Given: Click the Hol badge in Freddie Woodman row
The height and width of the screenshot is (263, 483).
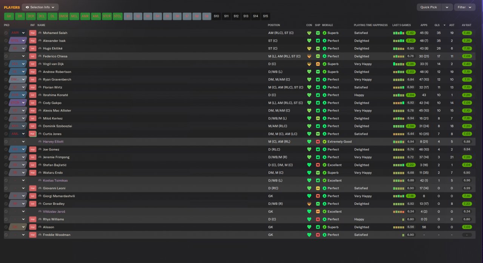Looking at the screenshot, I should point(32,235).
